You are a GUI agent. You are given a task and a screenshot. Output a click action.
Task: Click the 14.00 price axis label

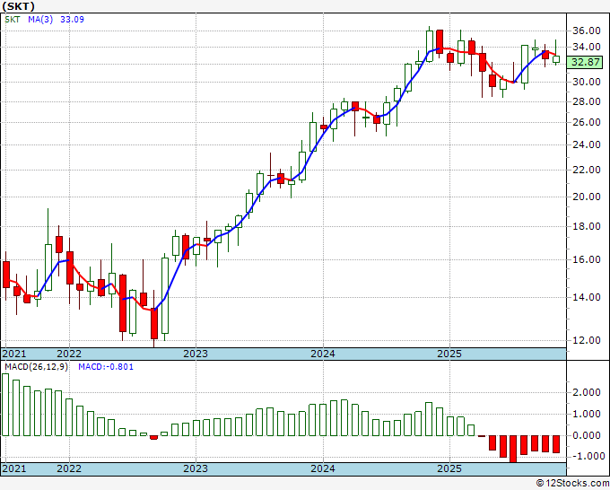586,297
